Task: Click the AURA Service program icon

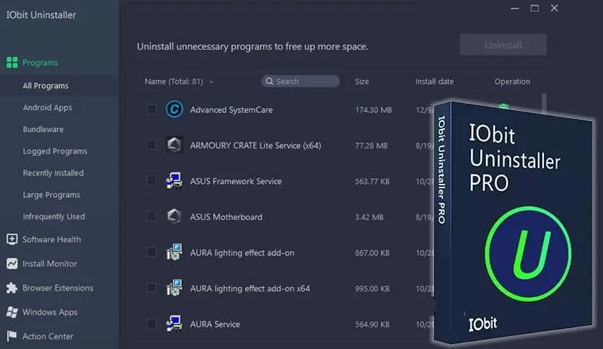Action: 175,324
